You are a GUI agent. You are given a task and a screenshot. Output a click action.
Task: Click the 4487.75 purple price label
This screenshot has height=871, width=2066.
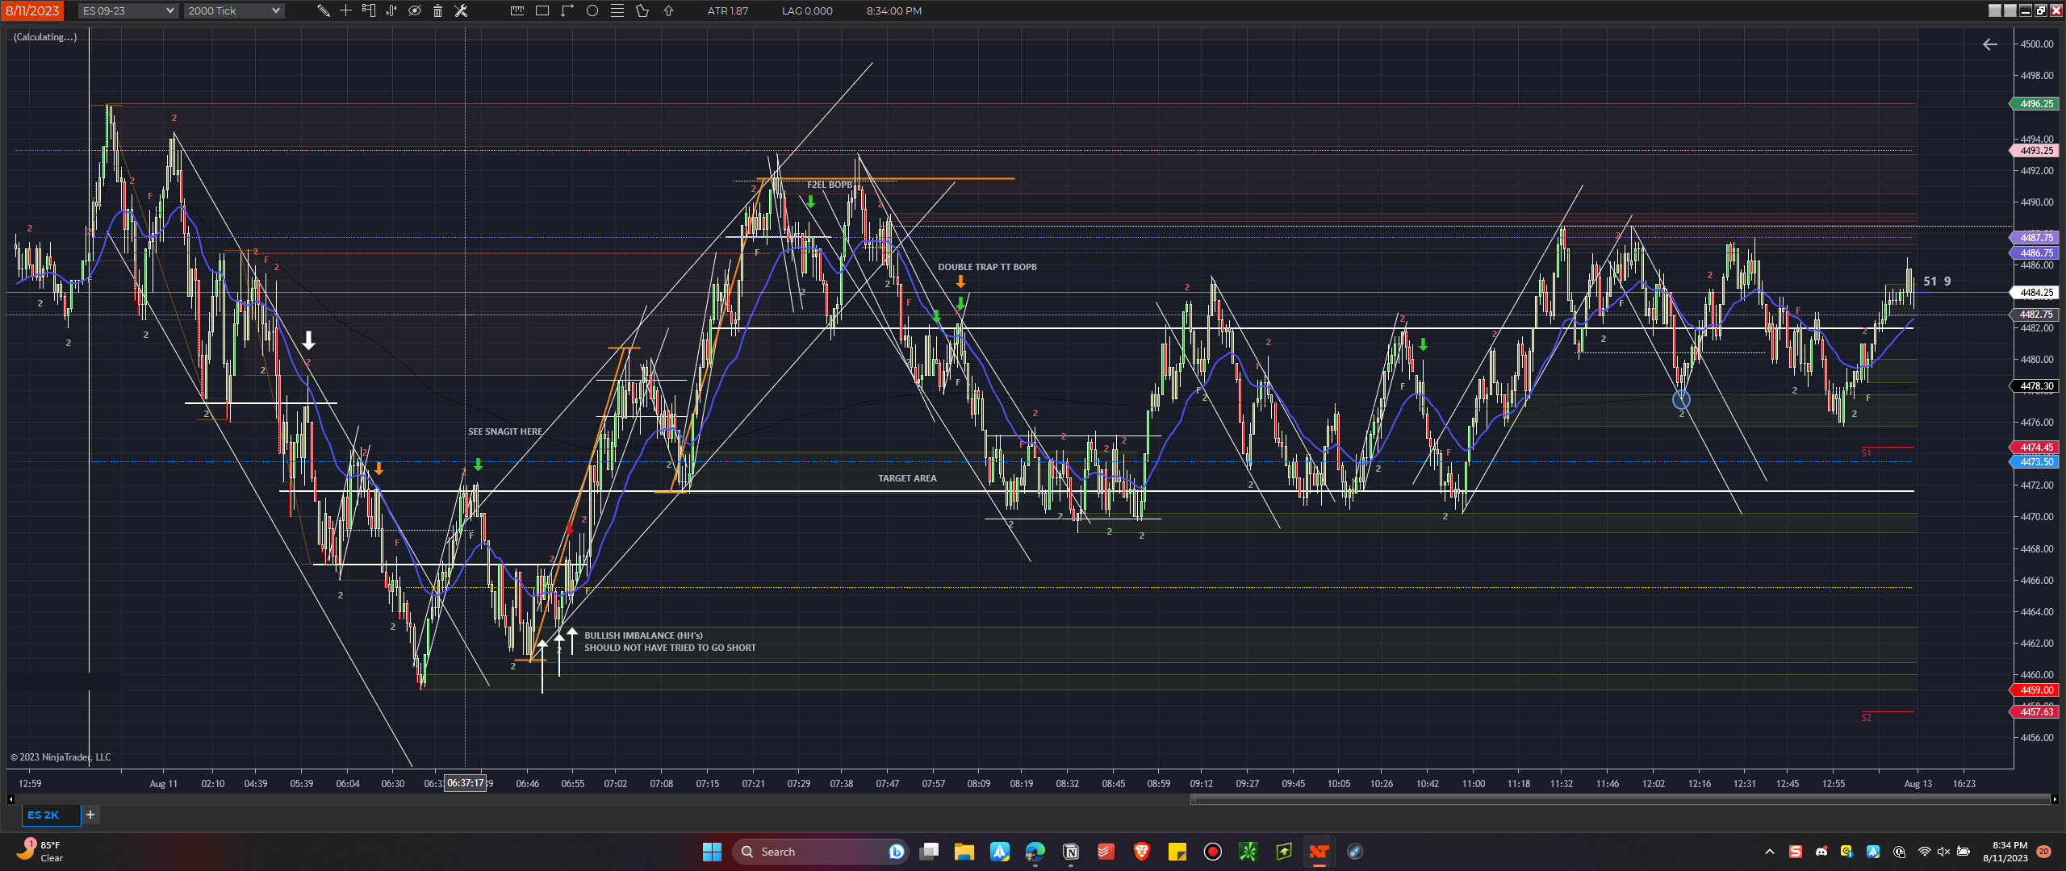(x=2035, y=238)
